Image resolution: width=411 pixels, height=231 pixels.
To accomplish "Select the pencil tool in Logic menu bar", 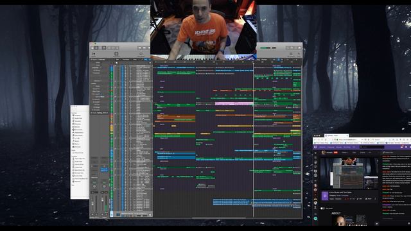I will (142, 60).
